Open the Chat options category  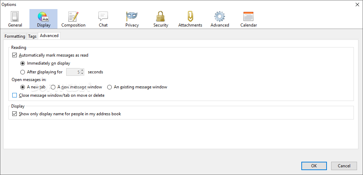coord(103,19)
